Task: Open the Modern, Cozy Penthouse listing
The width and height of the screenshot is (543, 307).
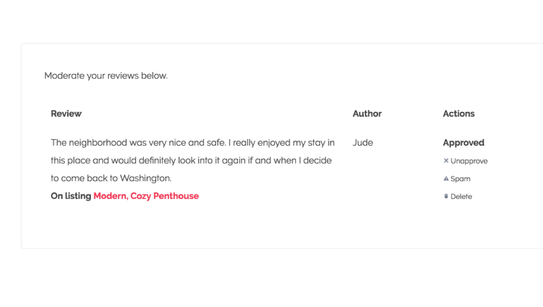Action: 146,196
